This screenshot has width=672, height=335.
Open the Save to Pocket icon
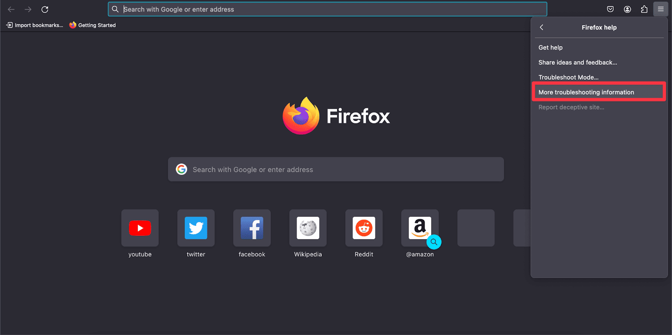coord(610,9)
